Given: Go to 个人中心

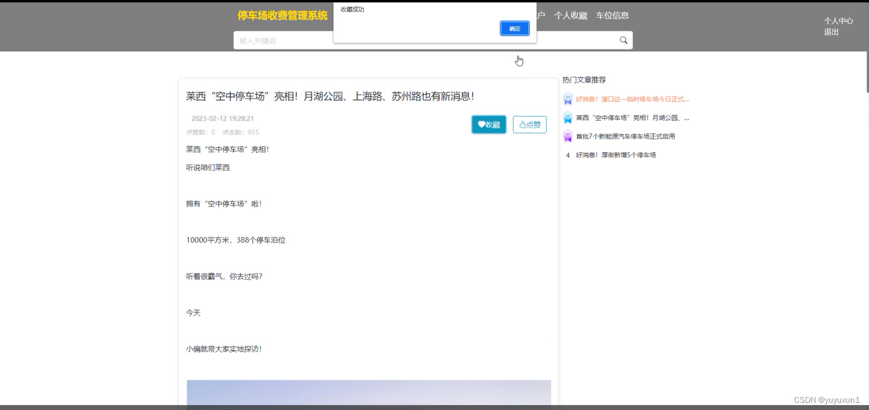Looking at the screenshot, I should 839,21.
